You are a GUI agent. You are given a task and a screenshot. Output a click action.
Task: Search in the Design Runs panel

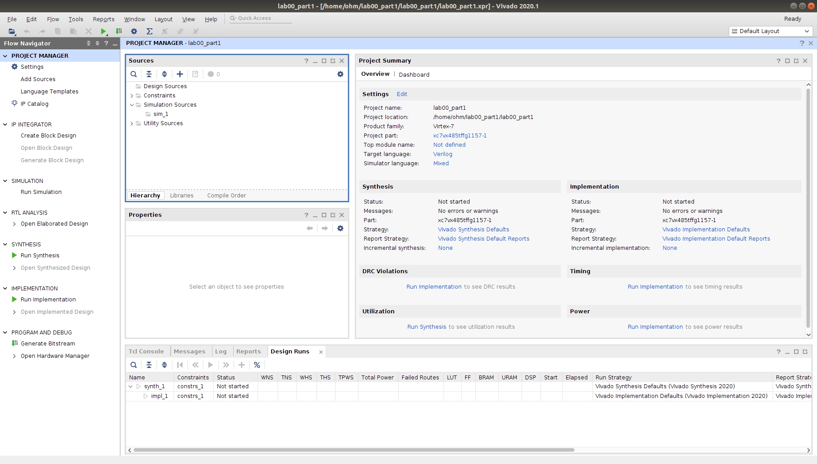(x=134, y=365)
